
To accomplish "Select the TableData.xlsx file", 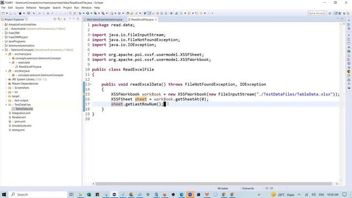I will (24, 109).
